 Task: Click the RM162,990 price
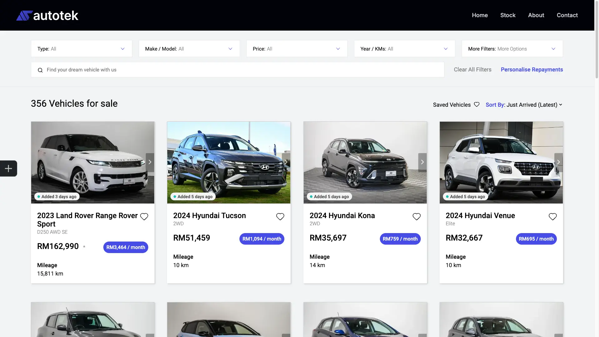pyautogui.click(x=58, y=246)
